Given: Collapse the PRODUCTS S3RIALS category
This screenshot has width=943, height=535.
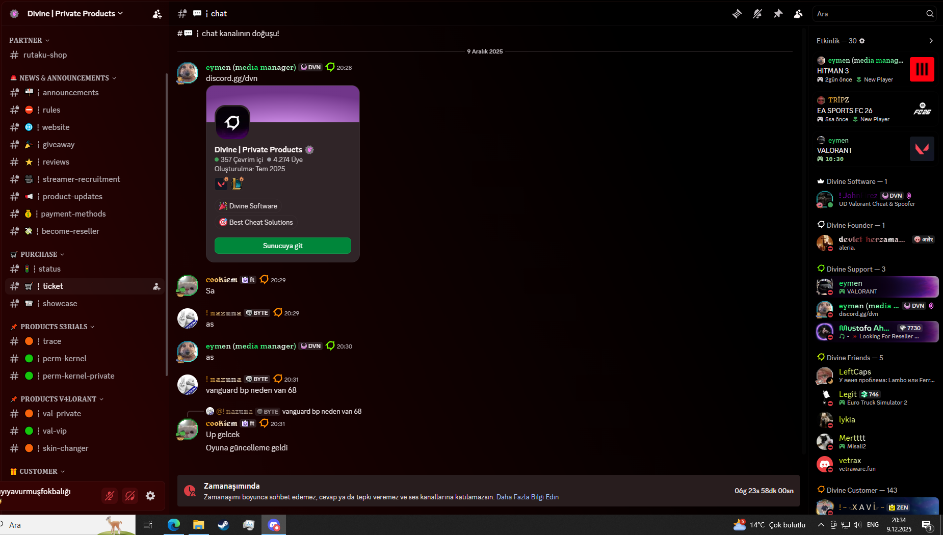Looking at the screenshot, I should click(x=53, y=327).
